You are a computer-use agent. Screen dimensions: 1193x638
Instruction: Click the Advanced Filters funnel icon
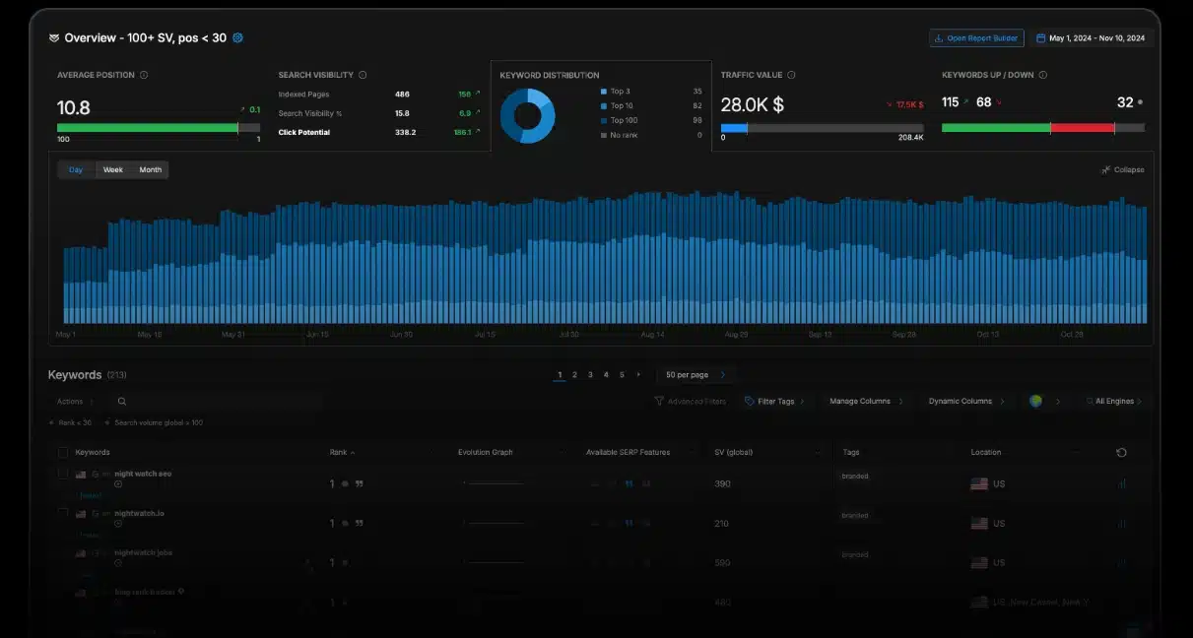point(658,401)
